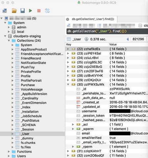The height and width of the screenshot is (158, 148).
Task: Expand the _rperm array field
Action: pyautogui.click(x=73, y=147)
